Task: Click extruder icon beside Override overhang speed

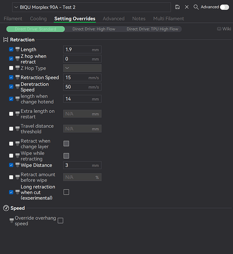Action: click(12, 220)
